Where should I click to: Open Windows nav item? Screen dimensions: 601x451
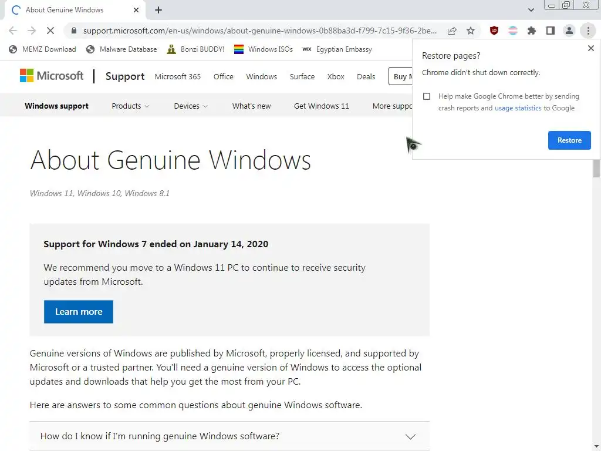tap(261, 77)
